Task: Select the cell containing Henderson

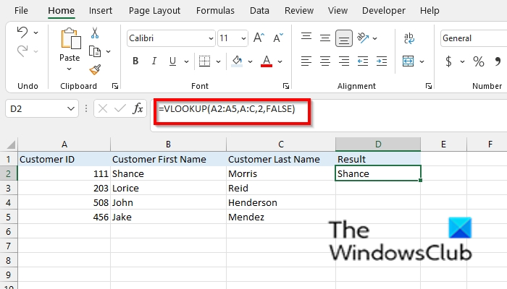Action: point(281,202)
